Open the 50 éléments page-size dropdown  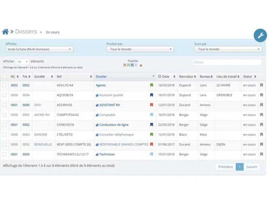pos(23,61)
